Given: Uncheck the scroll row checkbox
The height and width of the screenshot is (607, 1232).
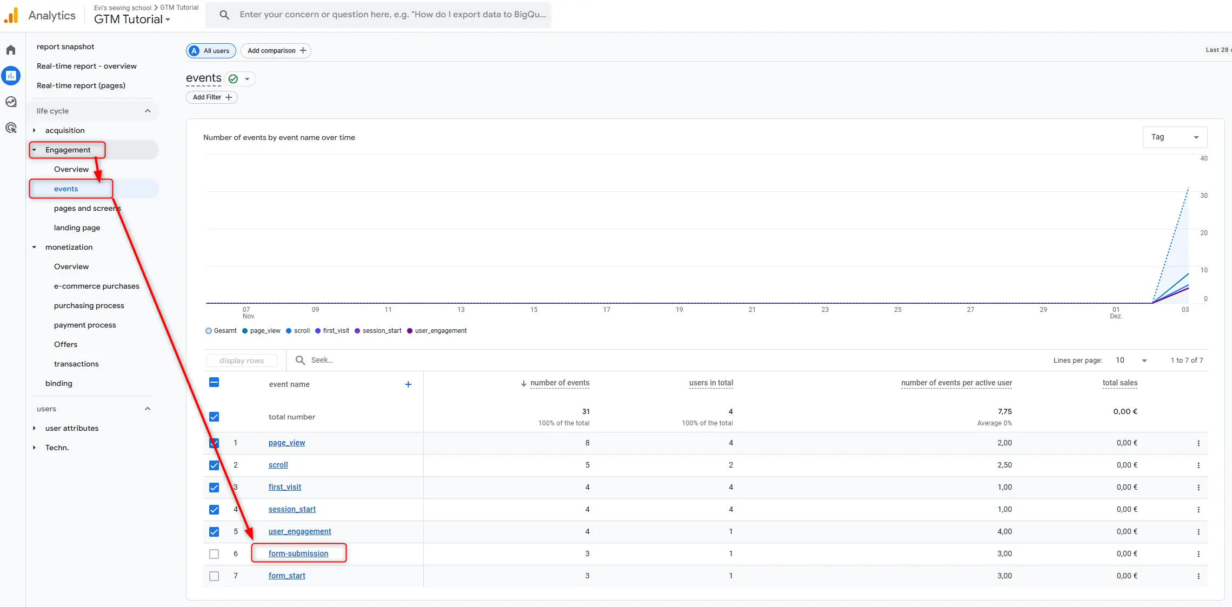Looking at the screenshot, I should pyautogui.click(x=214, y=465).
